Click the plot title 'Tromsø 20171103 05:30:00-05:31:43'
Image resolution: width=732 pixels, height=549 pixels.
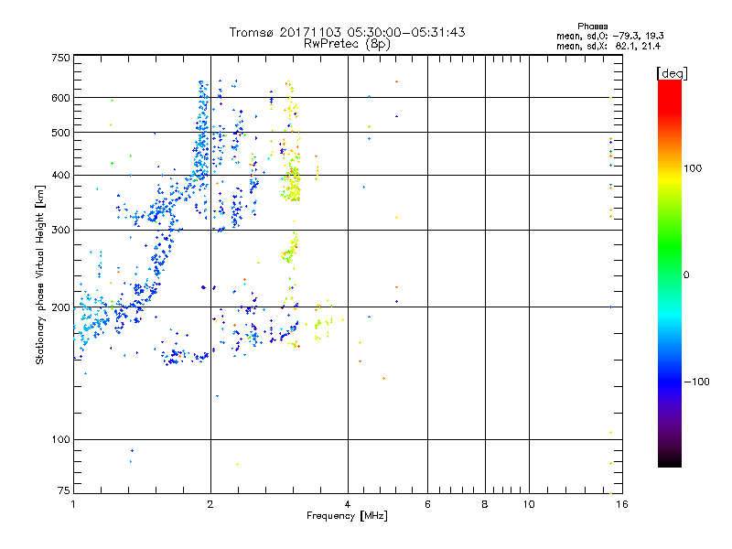[x=347, y=32]
